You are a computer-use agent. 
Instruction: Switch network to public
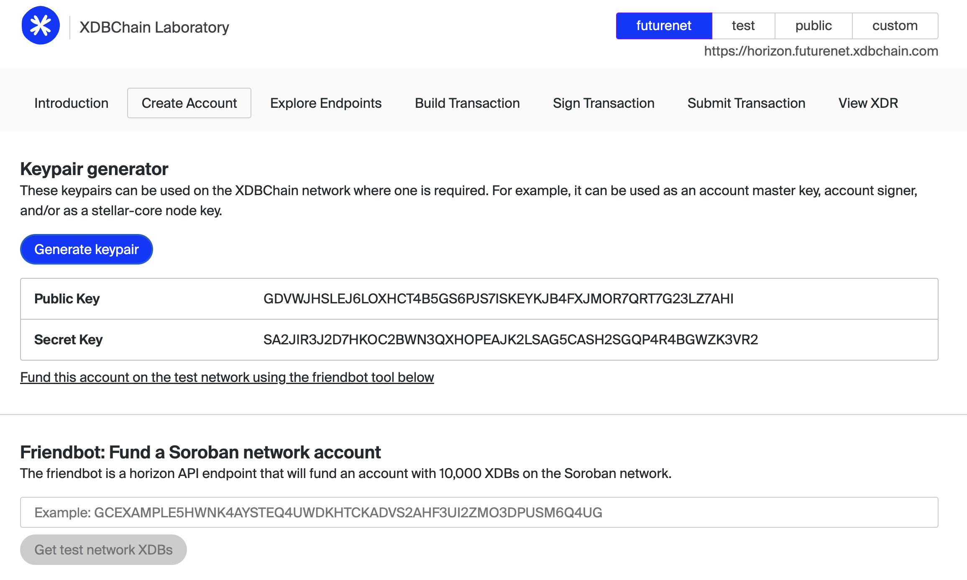pyautogui.click(x=814, y=26)
